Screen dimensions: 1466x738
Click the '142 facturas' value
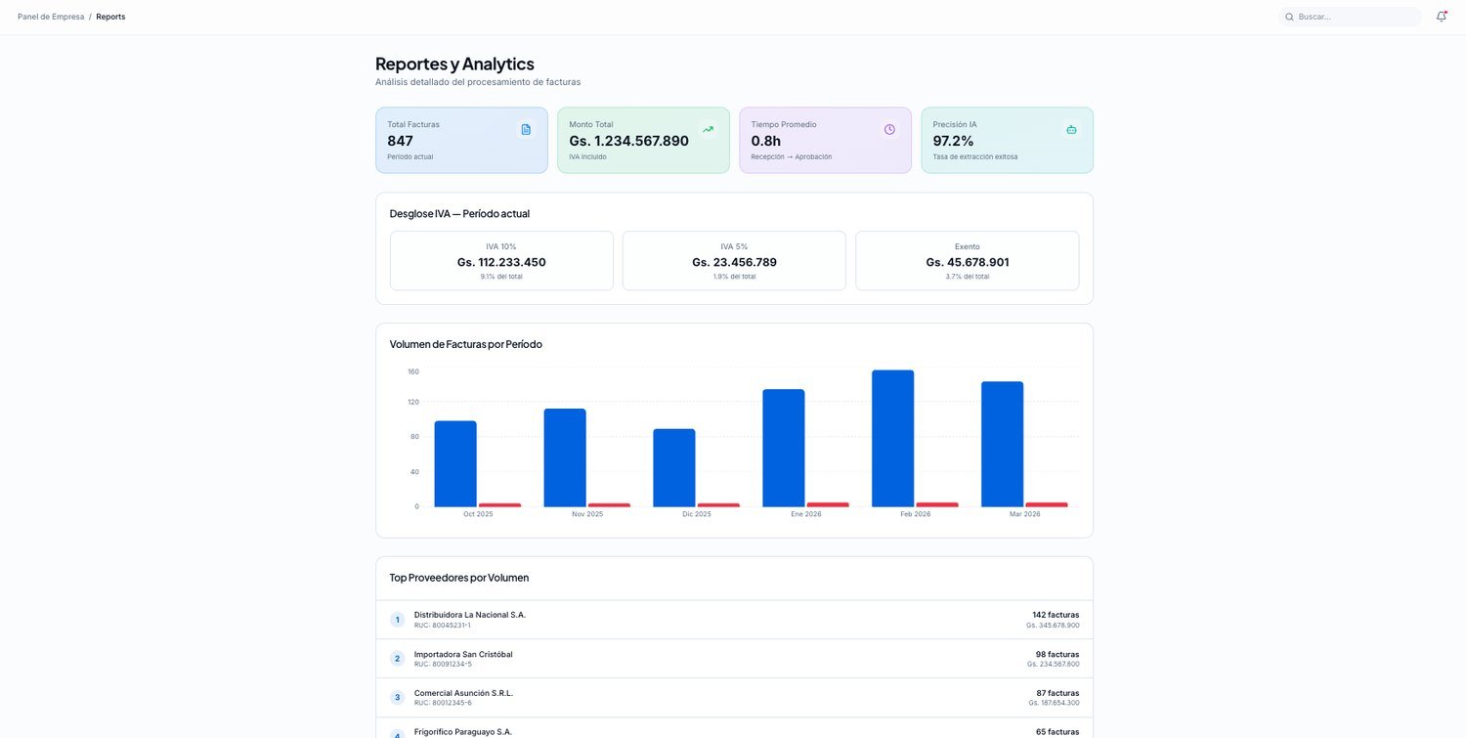1056,615
